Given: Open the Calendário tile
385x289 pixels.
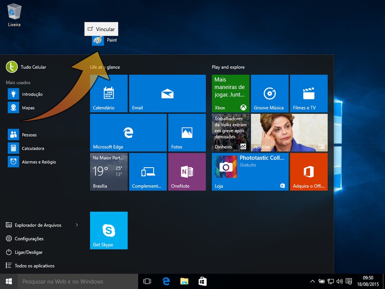Looking at the screenshot, I should (109, 94).
